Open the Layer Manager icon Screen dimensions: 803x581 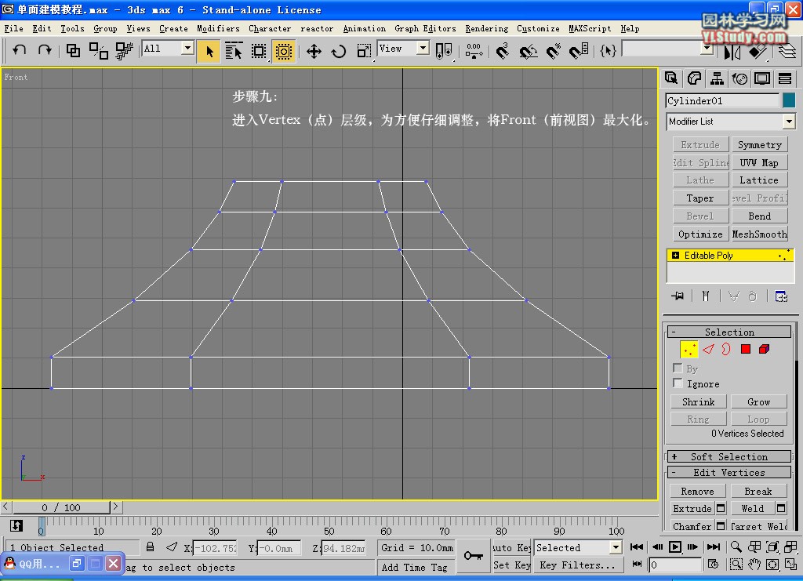(787, 51)
